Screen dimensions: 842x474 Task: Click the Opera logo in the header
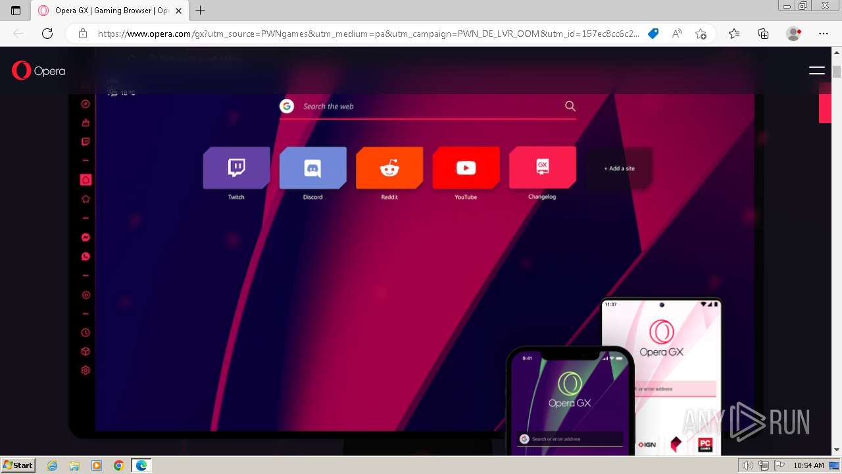click(x=39, y=70)
